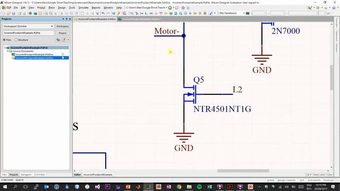
Task: Click the Clear button at bottom right
Action: [x=329, y=175]
